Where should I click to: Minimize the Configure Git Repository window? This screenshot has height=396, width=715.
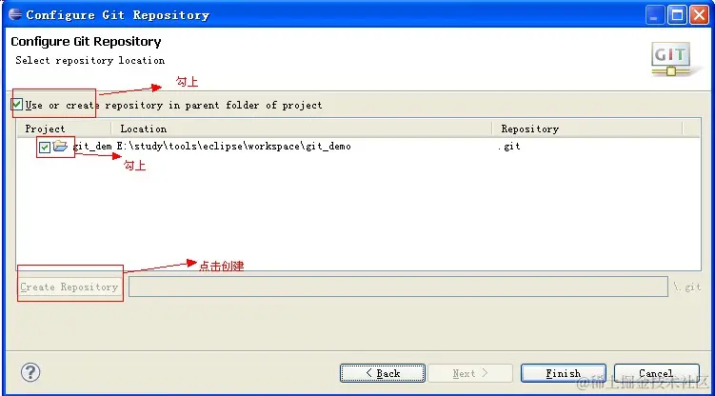coord(655,15)
